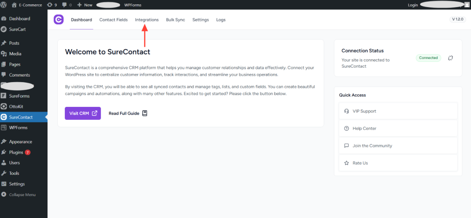Open Plugins in the sidebar

(16, 152)
